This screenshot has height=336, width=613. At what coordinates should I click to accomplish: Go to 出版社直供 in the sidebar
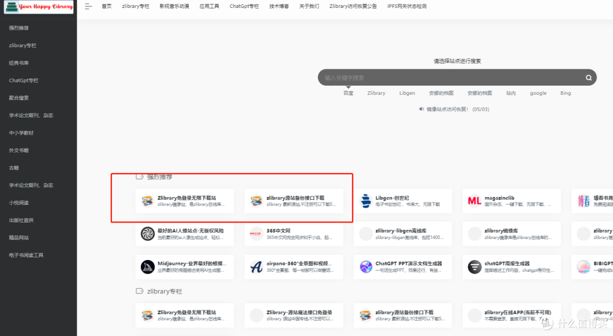[x=21, y=220]
